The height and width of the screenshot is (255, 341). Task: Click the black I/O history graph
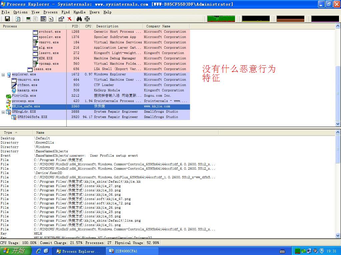coord(325,19)
